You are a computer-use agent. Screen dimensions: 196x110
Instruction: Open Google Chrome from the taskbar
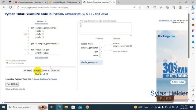click(x=87, y=107)
